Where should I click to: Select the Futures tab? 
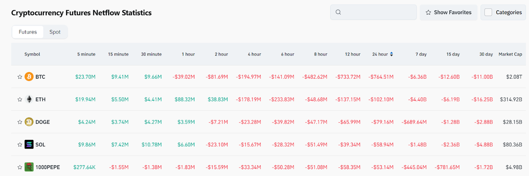coord(28,32)
